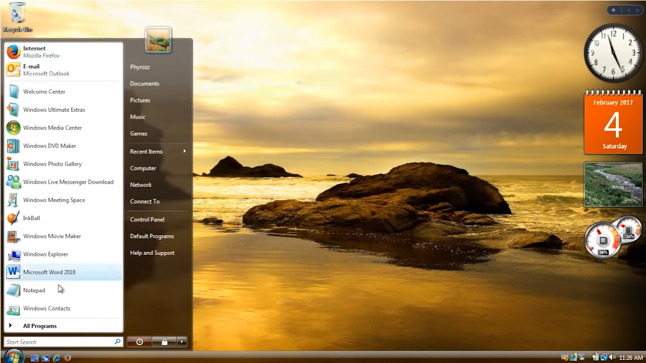Click the power plug battery tray icon
This screenshot has height=363, width=646.
[595, 357]
